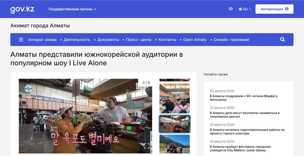Select the mountain landscape thumbnail

pos(175,144)
